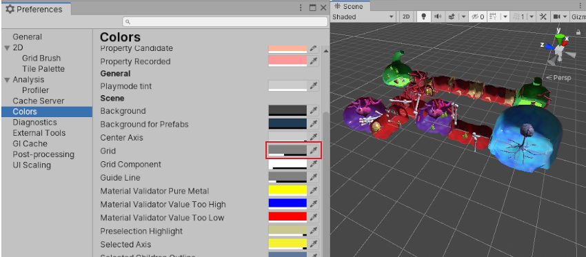Screen dimensions: 586x257
Task: Pick Grid color with eyedropper
Action: click(x=314, y=150)
